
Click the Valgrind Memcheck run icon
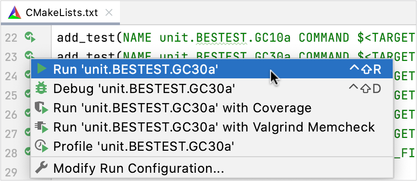click(41, 126)
